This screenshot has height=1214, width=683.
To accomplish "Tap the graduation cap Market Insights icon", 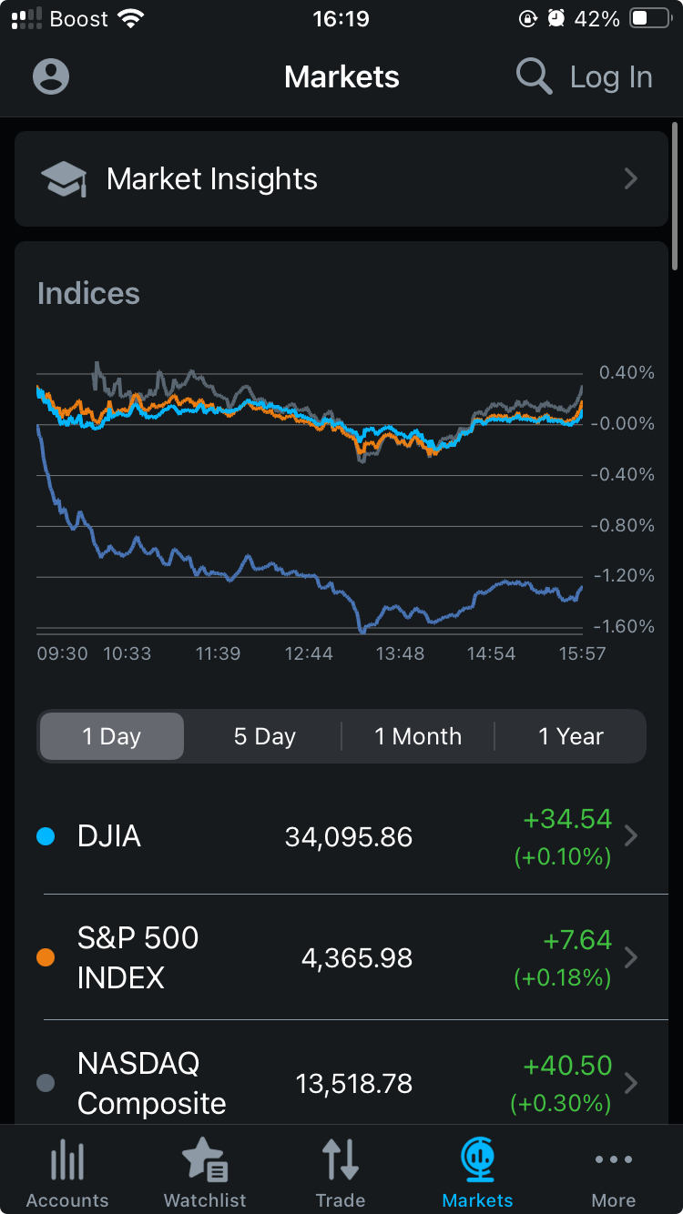I will [64, 179].
